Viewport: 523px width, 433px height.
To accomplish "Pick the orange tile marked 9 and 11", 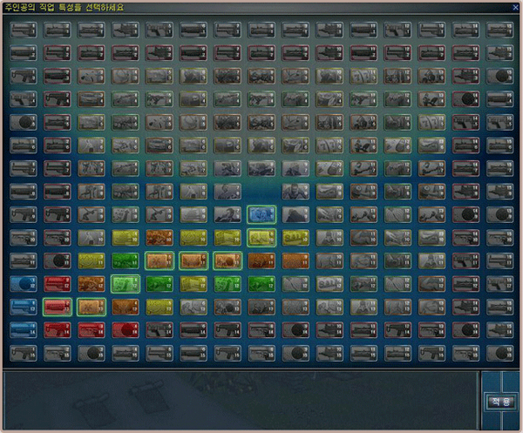I will 295,260.
